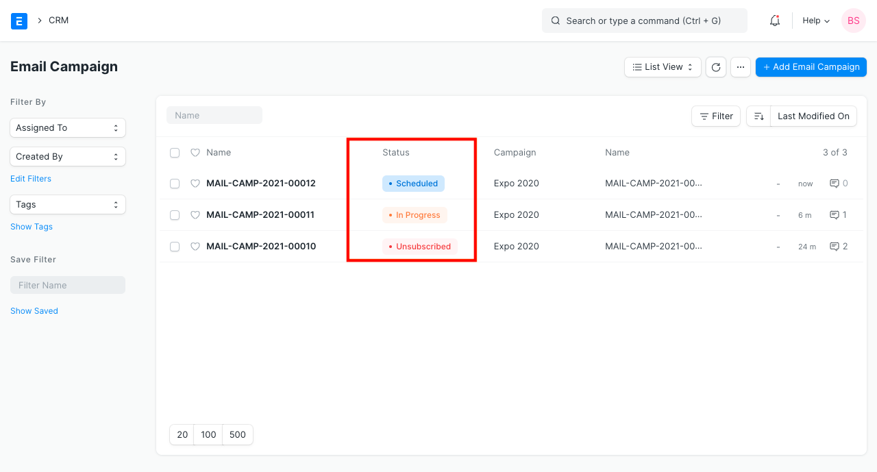Image resolution: width=877 pixels, height=472 pixels.
Task: Select all campaigns with the header checkbox
Action: [x=175, y=152]
